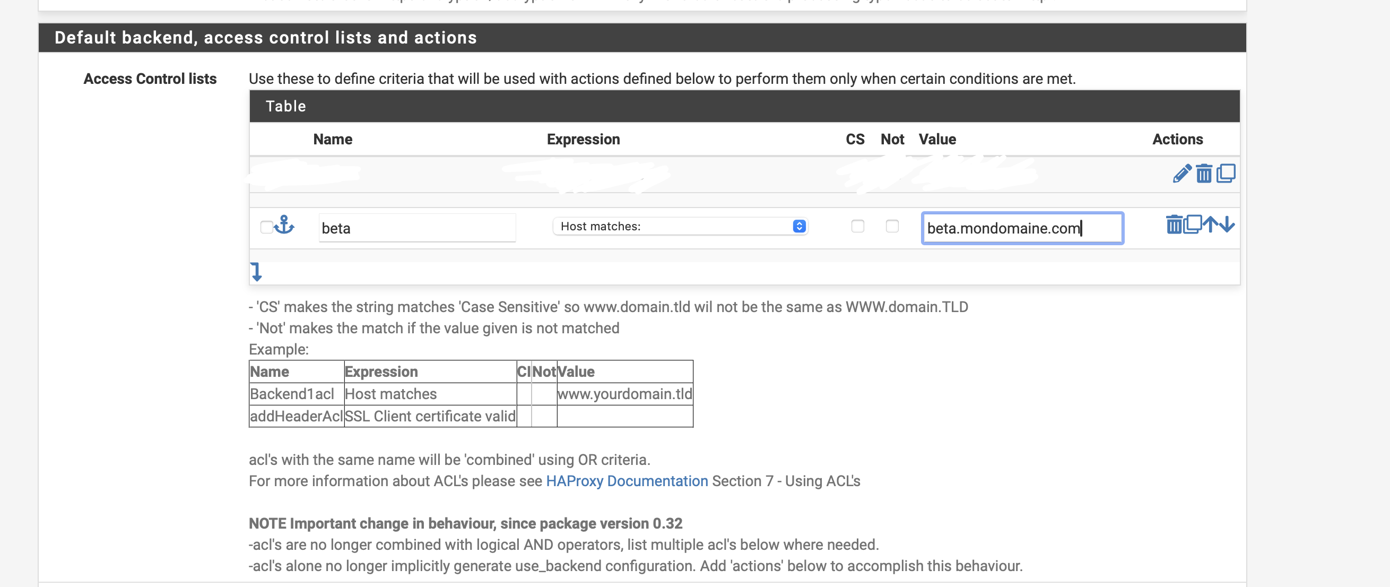This screenshot has width=1390, height=587.
Task: Duplicate the beta ACL row
Action: (x=1192, y=224)
